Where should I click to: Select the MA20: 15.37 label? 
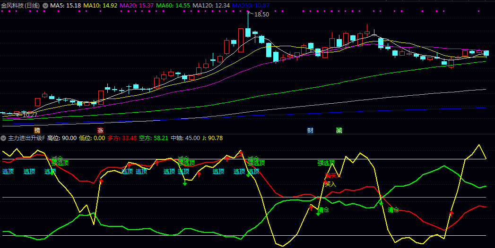coord(137,5)
